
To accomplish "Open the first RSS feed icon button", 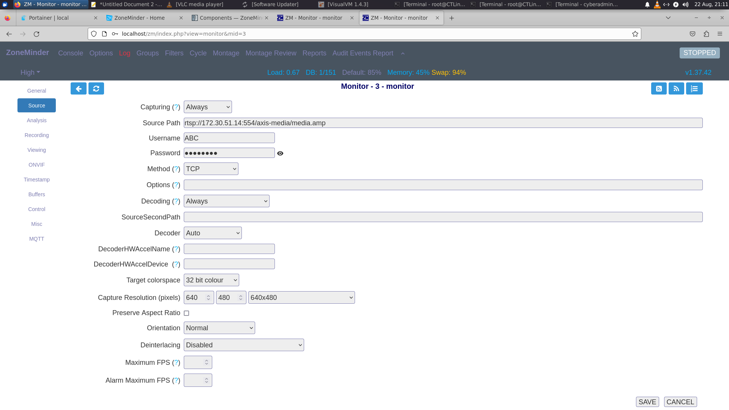I will 659,88.
